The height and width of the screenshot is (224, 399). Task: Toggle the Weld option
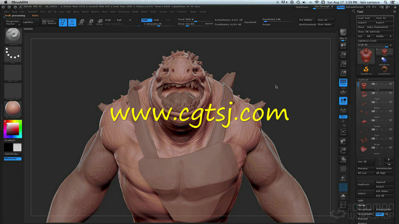379,214
